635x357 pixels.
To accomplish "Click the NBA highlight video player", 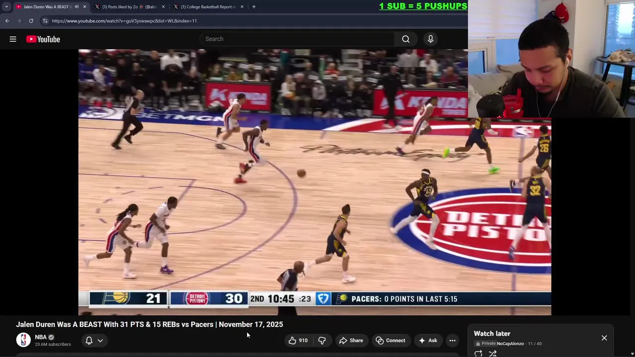I will pos(315,182).
